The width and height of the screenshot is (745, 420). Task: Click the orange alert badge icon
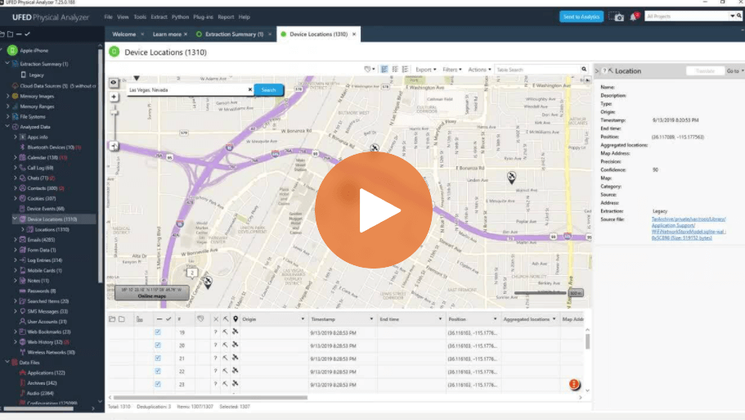pyautogui.click(x=574, y=384)
